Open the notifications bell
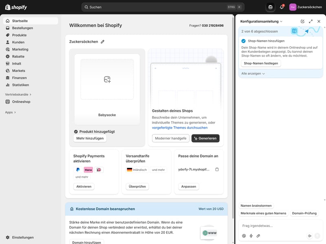The width and height of the screenshot is (326, 244). 282,7
